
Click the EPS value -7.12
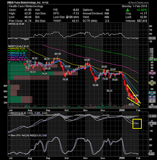76,14
